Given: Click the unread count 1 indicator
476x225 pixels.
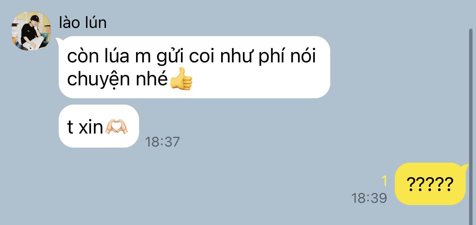Looking at the screenshot, I should coord(384,181).
